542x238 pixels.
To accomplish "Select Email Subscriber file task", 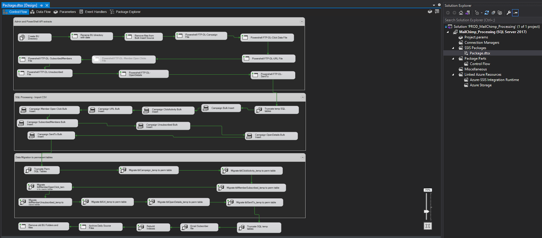I will [199, 227].
